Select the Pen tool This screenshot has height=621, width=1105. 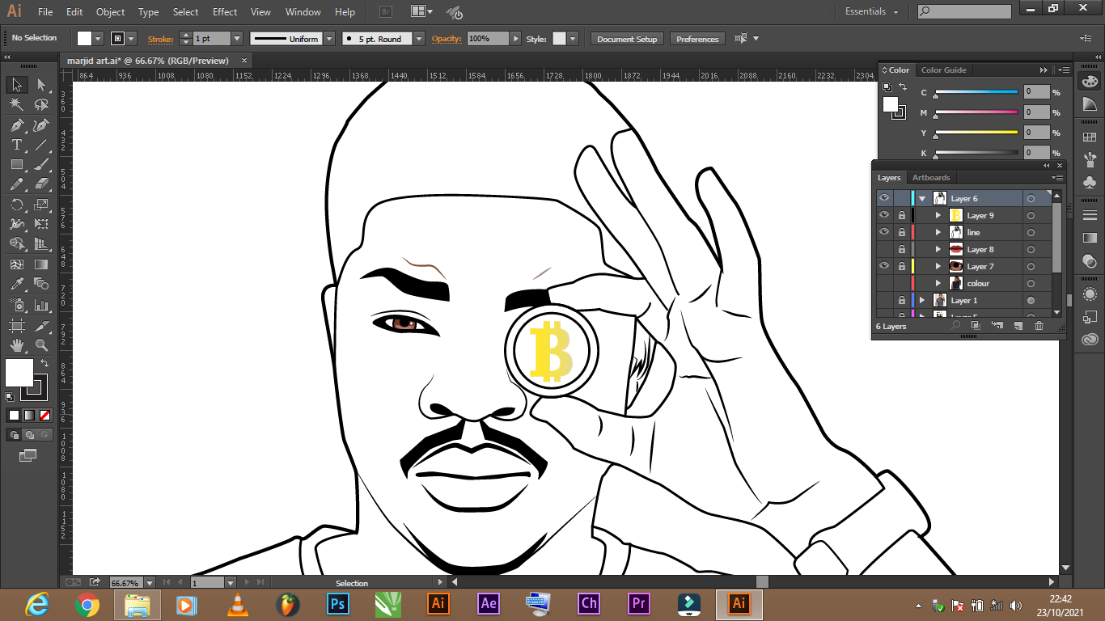point(16,125)
